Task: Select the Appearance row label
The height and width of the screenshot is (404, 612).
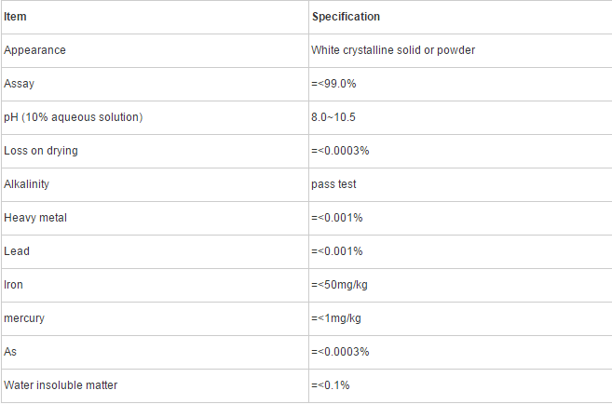Action: point(34,50)
